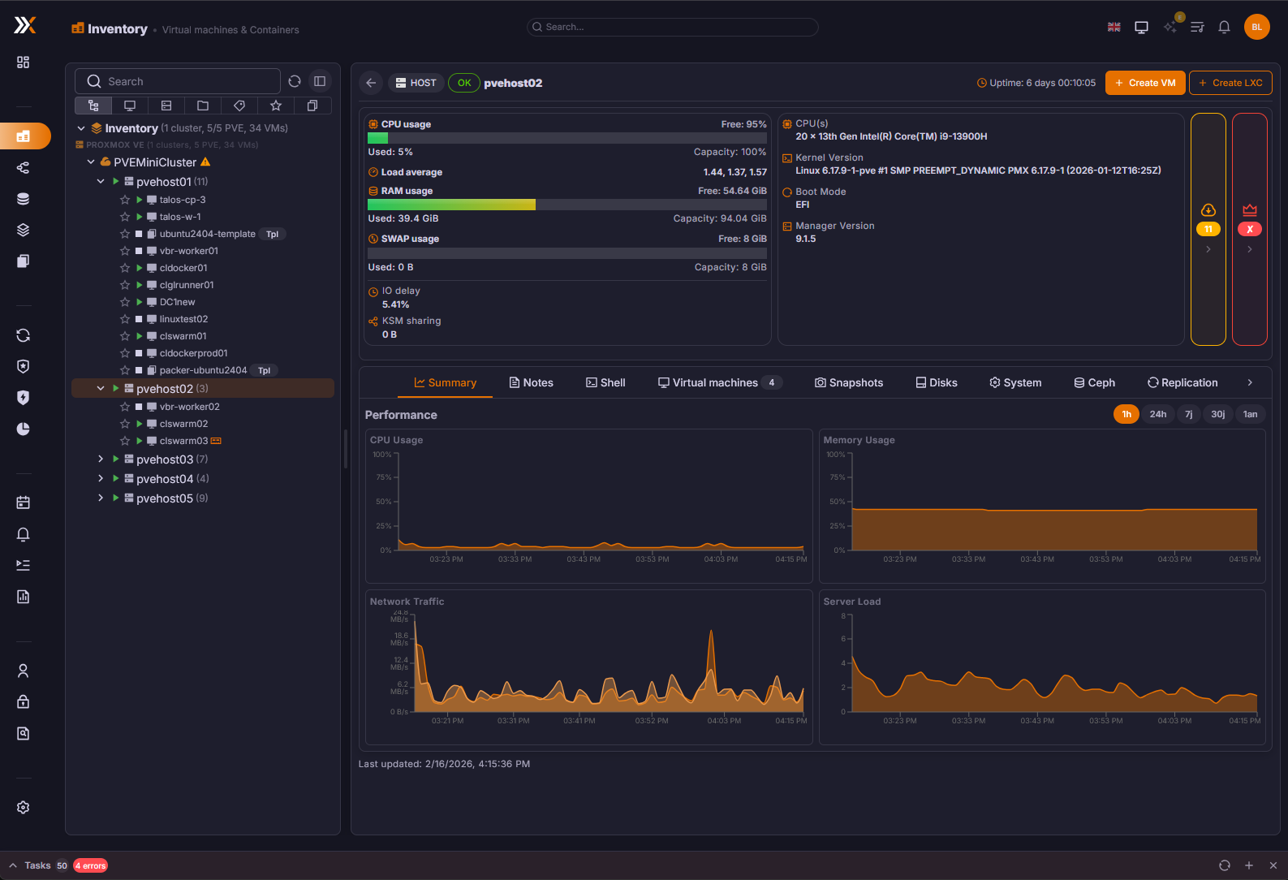Open the settings gear in sidebar
The image size is (1288, 880).
tap(23, 807)
